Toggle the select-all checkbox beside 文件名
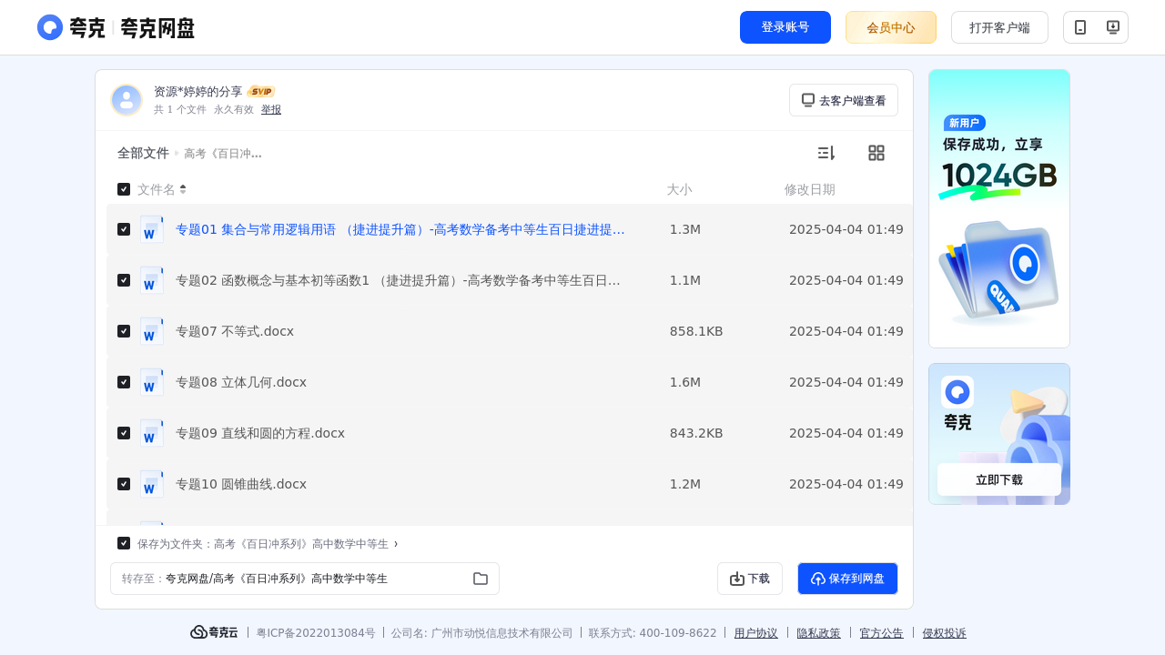The image size is (1165, 655). 124,189
